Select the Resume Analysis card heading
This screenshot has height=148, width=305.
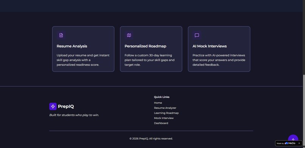tap(72, 46)
